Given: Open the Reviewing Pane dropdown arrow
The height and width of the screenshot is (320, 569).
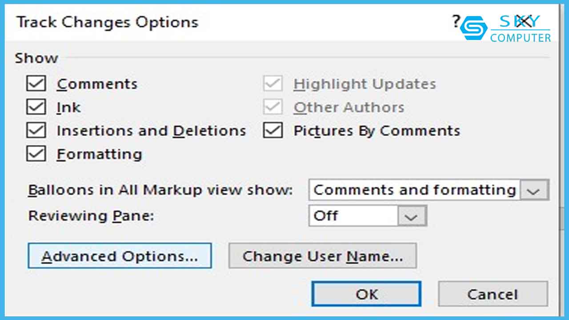Looking at the screenshot, I should 412,216.
